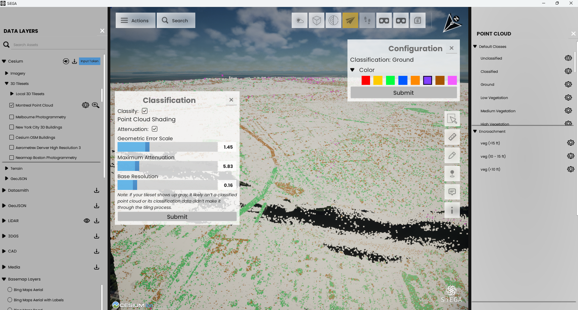Expand the Terrain tree section
The image size is (578, 310).
6,168
